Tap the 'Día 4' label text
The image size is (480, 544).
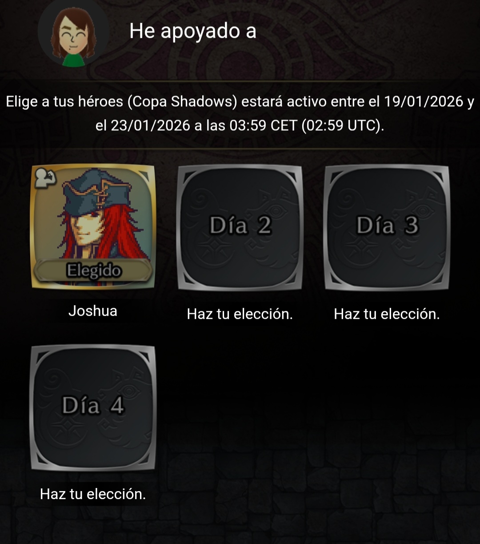point(93,406)
